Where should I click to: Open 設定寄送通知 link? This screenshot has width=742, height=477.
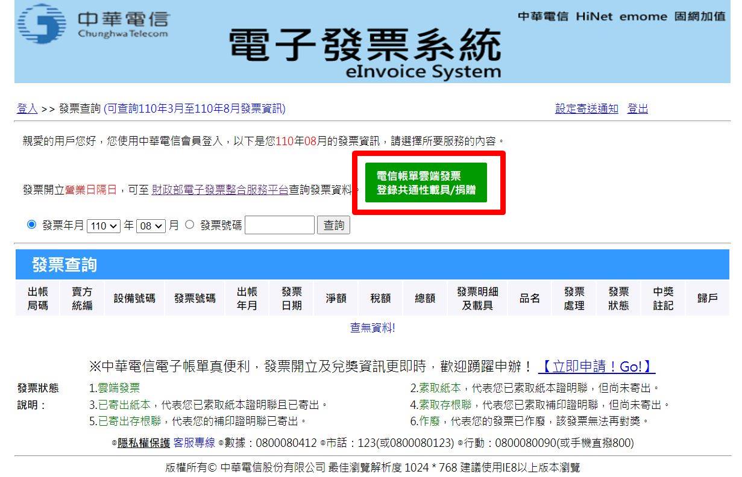click(x=586, y=108)
